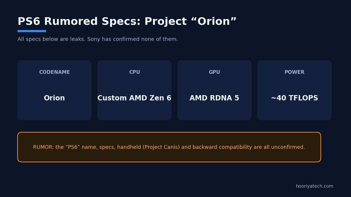Open the GPU spec card

[x=214, y=90]
